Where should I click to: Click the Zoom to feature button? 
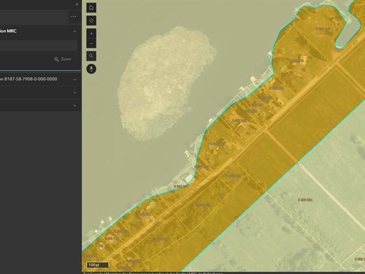point(63,59)
